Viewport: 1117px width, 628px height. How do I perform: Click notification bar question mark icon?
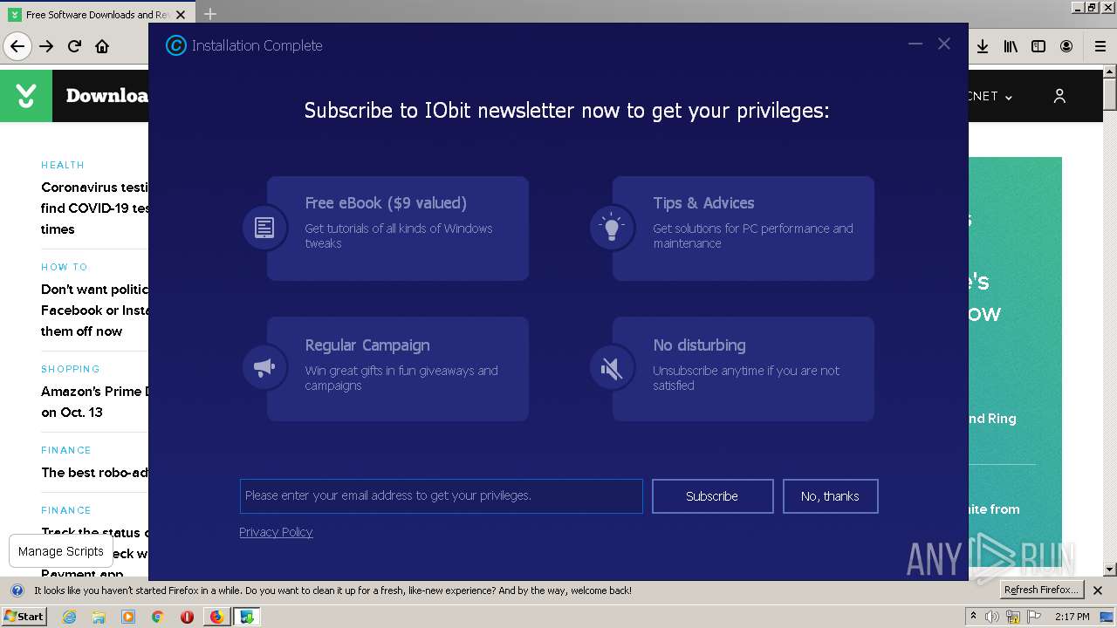click(17, 590)
